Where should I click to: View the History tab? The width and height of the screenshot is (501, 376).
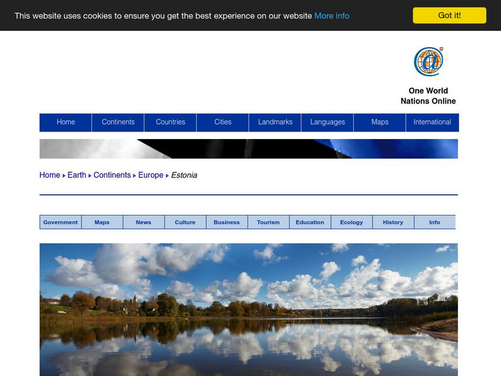point(393,222)
